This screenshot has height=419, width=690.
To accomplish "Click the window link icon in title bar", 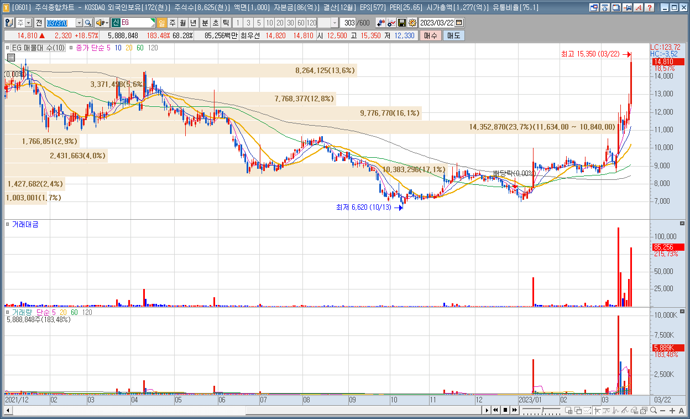I will point(594,8).
